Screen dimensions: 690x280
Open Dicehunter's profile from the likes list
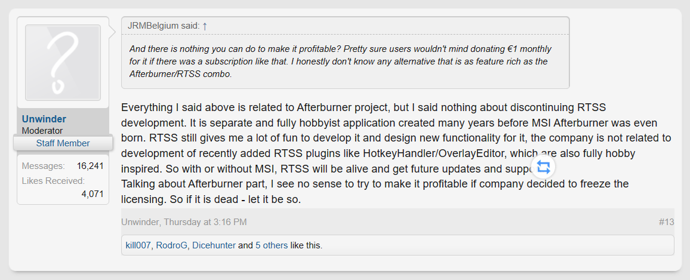pos(214,245)
